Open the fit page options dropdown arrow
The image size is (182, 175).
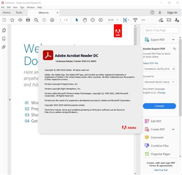128,20
